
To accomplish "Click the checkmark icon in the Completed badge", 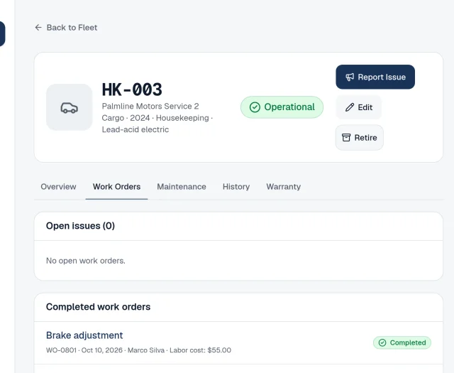I will 382,342.
